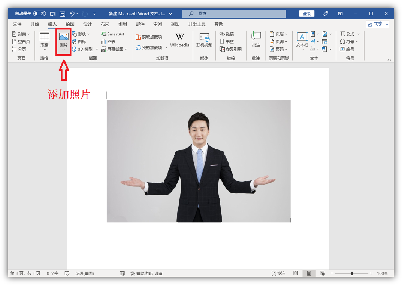Expand the 页眉 header dropdown

point(279,34)
